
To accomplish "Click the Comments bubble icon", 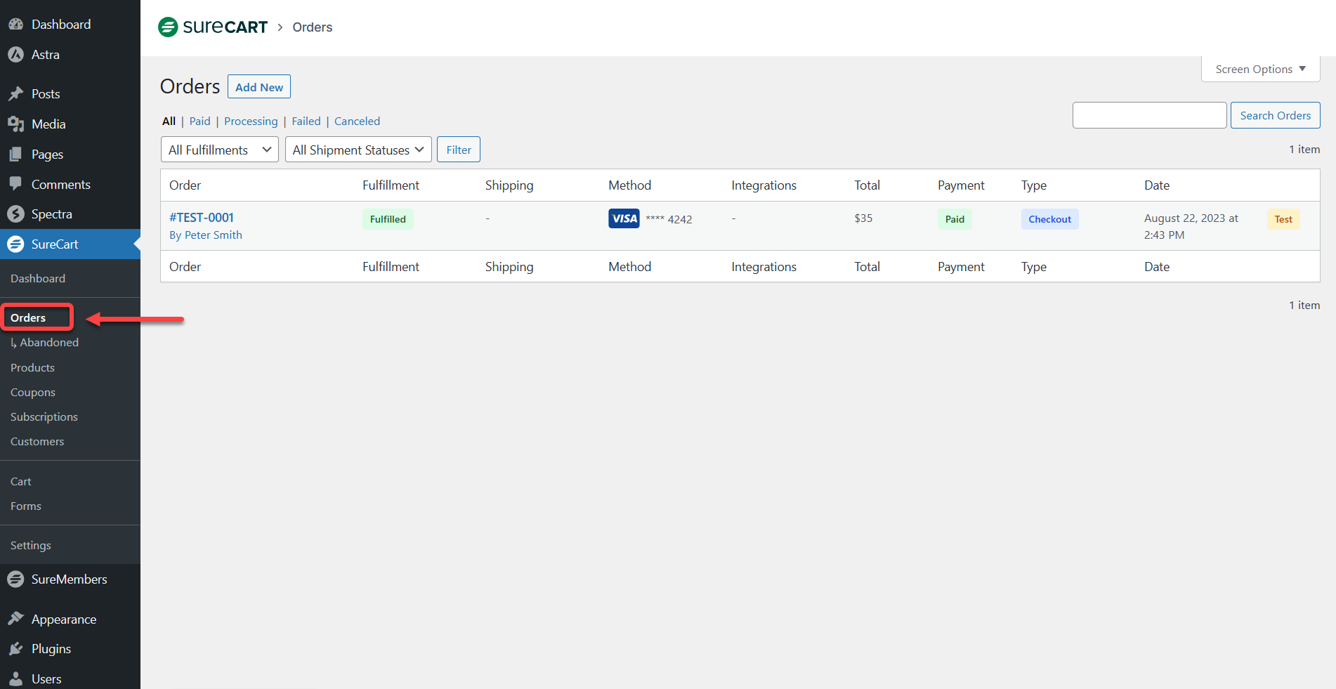I will tap(15, 184).
